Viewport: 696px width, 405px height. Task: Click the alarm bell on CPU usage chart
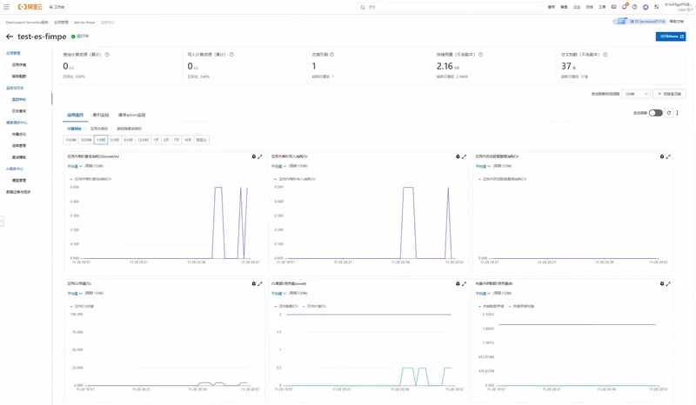coord(254,283)
